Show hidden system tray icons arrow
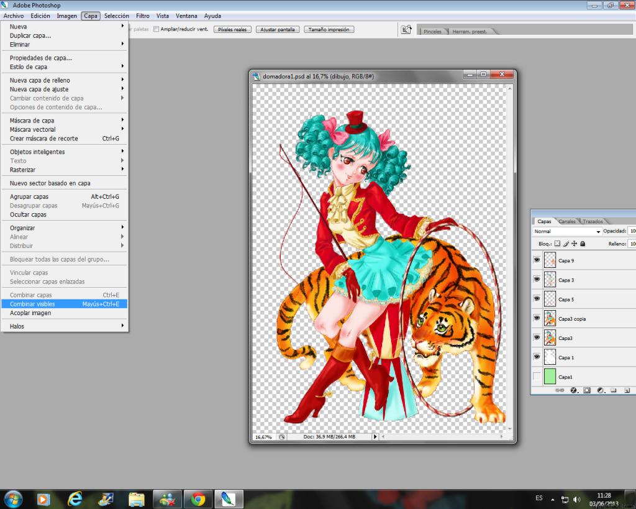The width and height of the screenshot is (636, 509). 552,500
